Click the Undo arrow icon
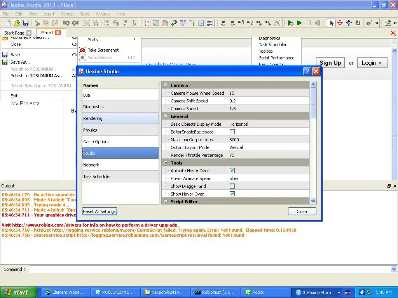This screenshot has width=398, height=298. 66,23
